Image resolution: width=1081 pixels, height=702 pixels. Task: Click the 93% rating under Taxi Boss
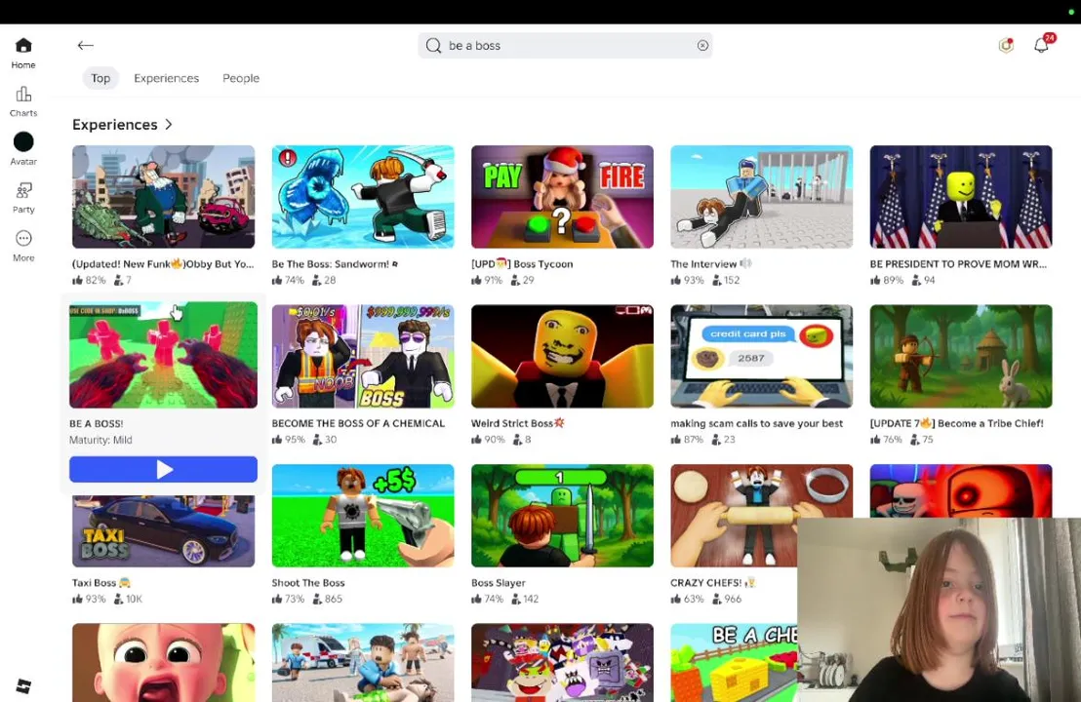[90, 599]
